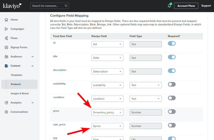This screenshot has width=214, height=140.
Task: Go to Images & Brand page
Action: (19, 94)
